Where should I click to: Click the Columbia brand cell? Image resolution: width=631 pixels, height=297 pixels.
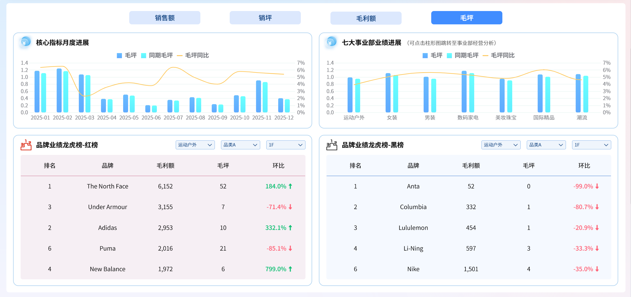[x=413, y=207]
